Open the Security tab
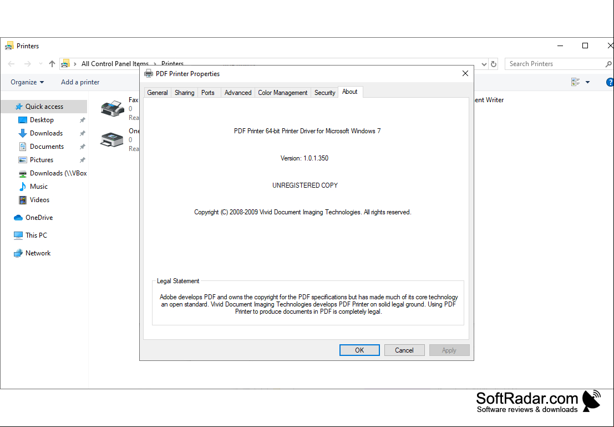 pyautogui.click(x=324, y=93)
